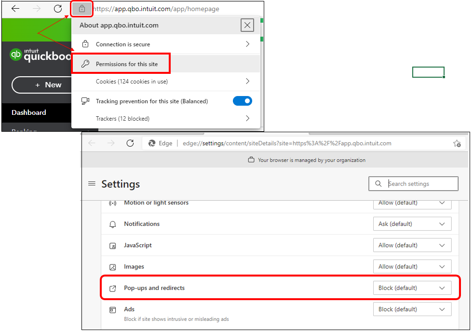Image resolution: width=473 pixels, height=332 pixels.
Task: Click Block if site shows intrusive ads text
Action: coord(176,319)
